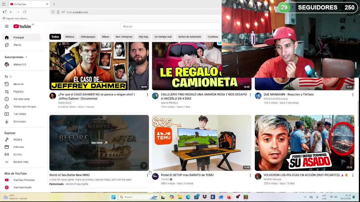Open the Windows Start menu
Image resolution: width=360 pixels, height=202 pixels.
tap(113, 197)
